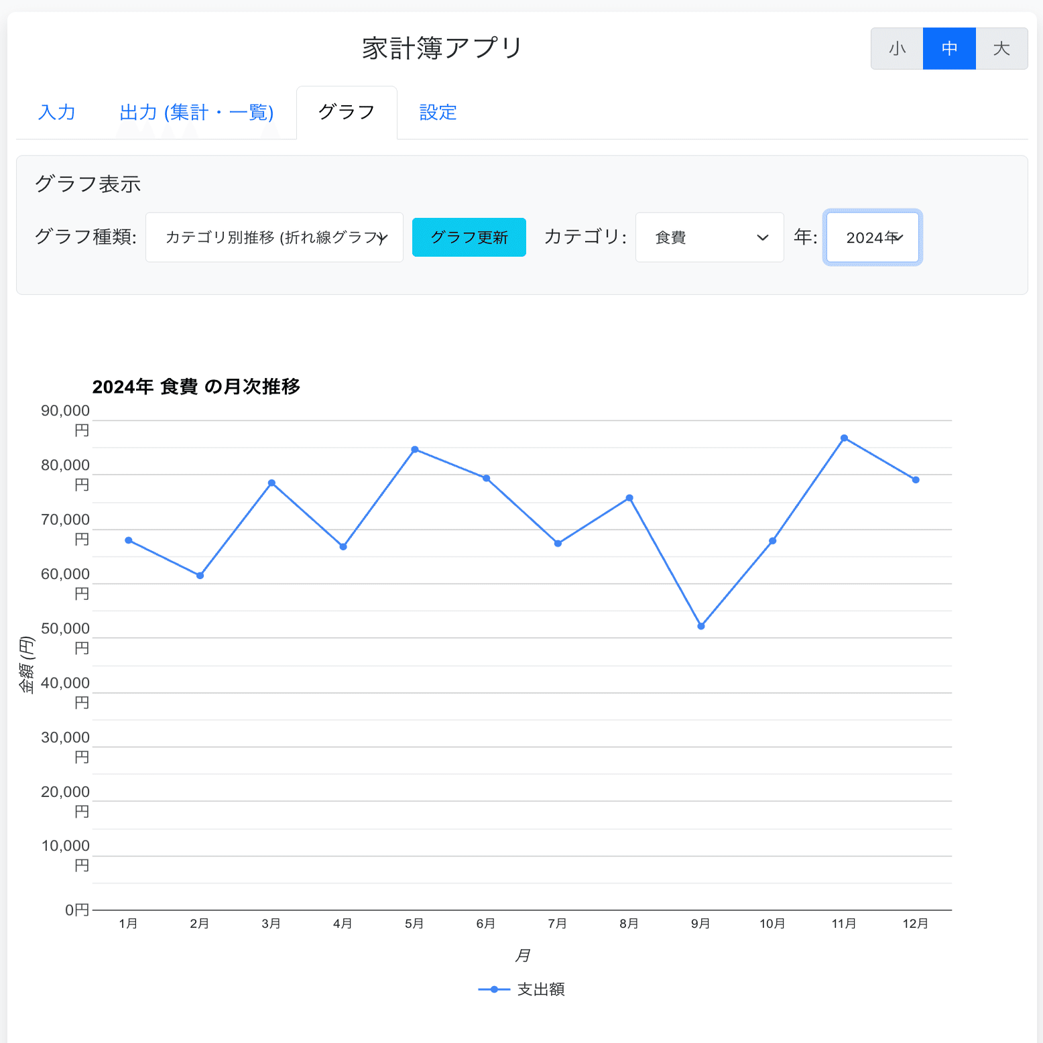Keep font size at 中
Screen dimensions: 1043x1043
tap(949, 48)
